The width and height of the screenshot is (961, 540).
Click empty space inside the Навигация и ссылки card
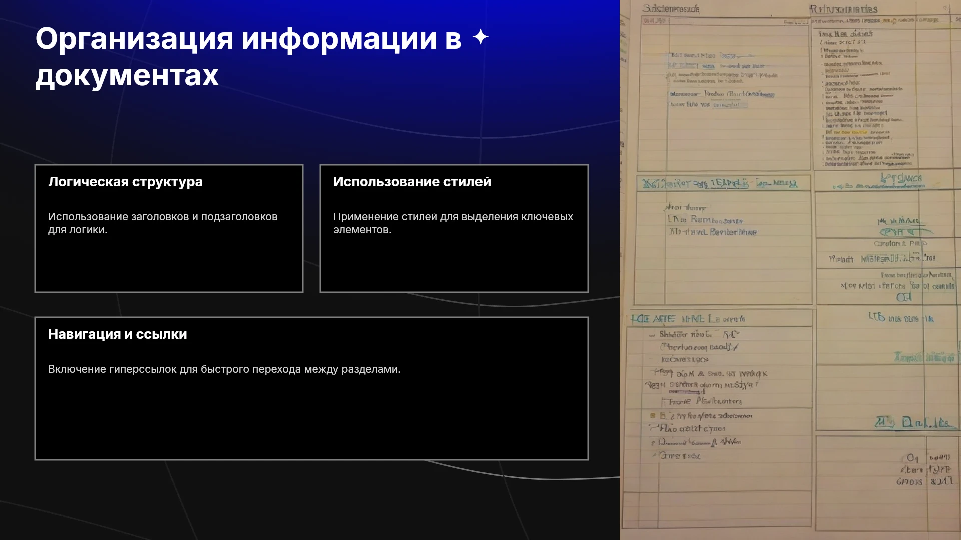click(x=311, y=420)
